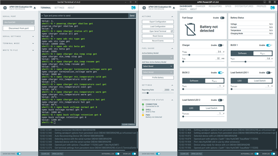Viewport: 278px width, 156px height.
Task: Disable BUCK 2 enable switch
Action: (220, 73)
